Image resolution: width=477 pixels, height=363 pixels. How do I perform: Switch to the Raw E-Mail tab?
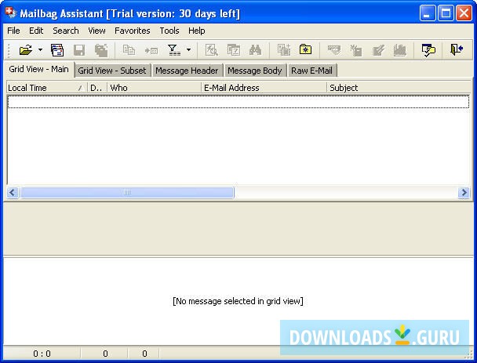311,71
